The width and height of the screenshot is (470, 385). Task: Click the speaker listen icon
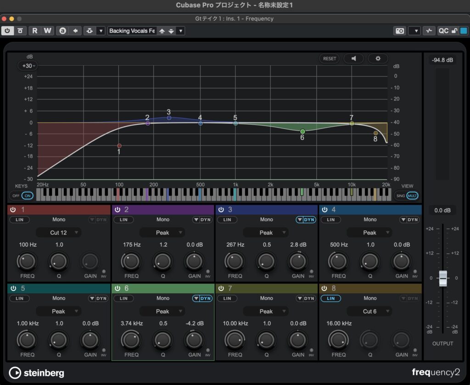353,59
